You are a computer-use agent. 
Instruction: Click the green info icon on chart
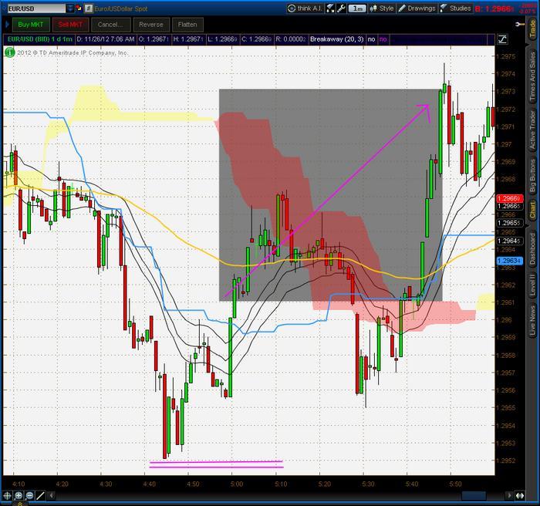point(9,52)
